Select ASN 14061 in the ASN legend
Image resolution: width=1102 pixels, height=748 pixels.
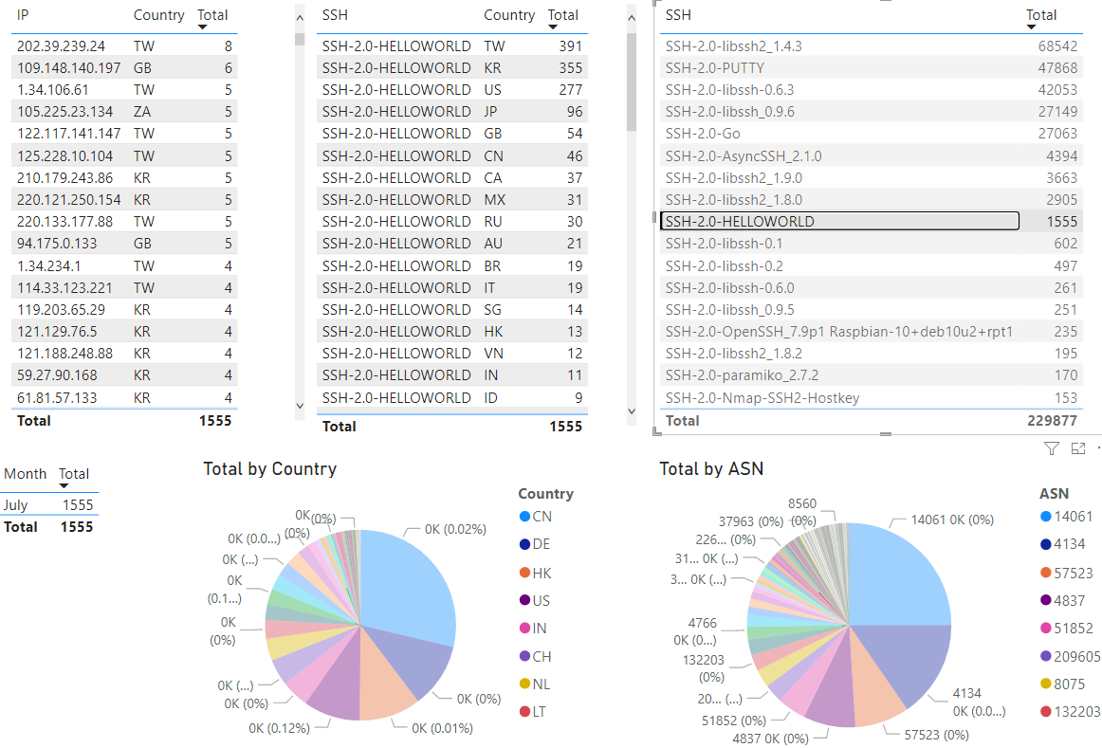click(1074, 517)
